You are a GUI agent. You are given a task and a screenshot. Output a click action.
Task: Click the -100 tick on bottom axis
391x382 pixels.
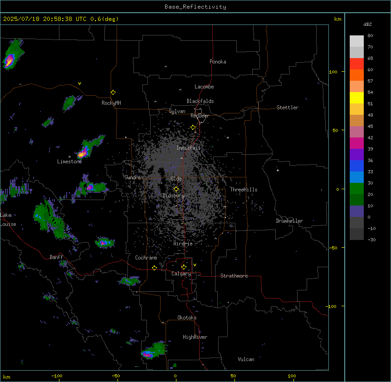point(57,376)
